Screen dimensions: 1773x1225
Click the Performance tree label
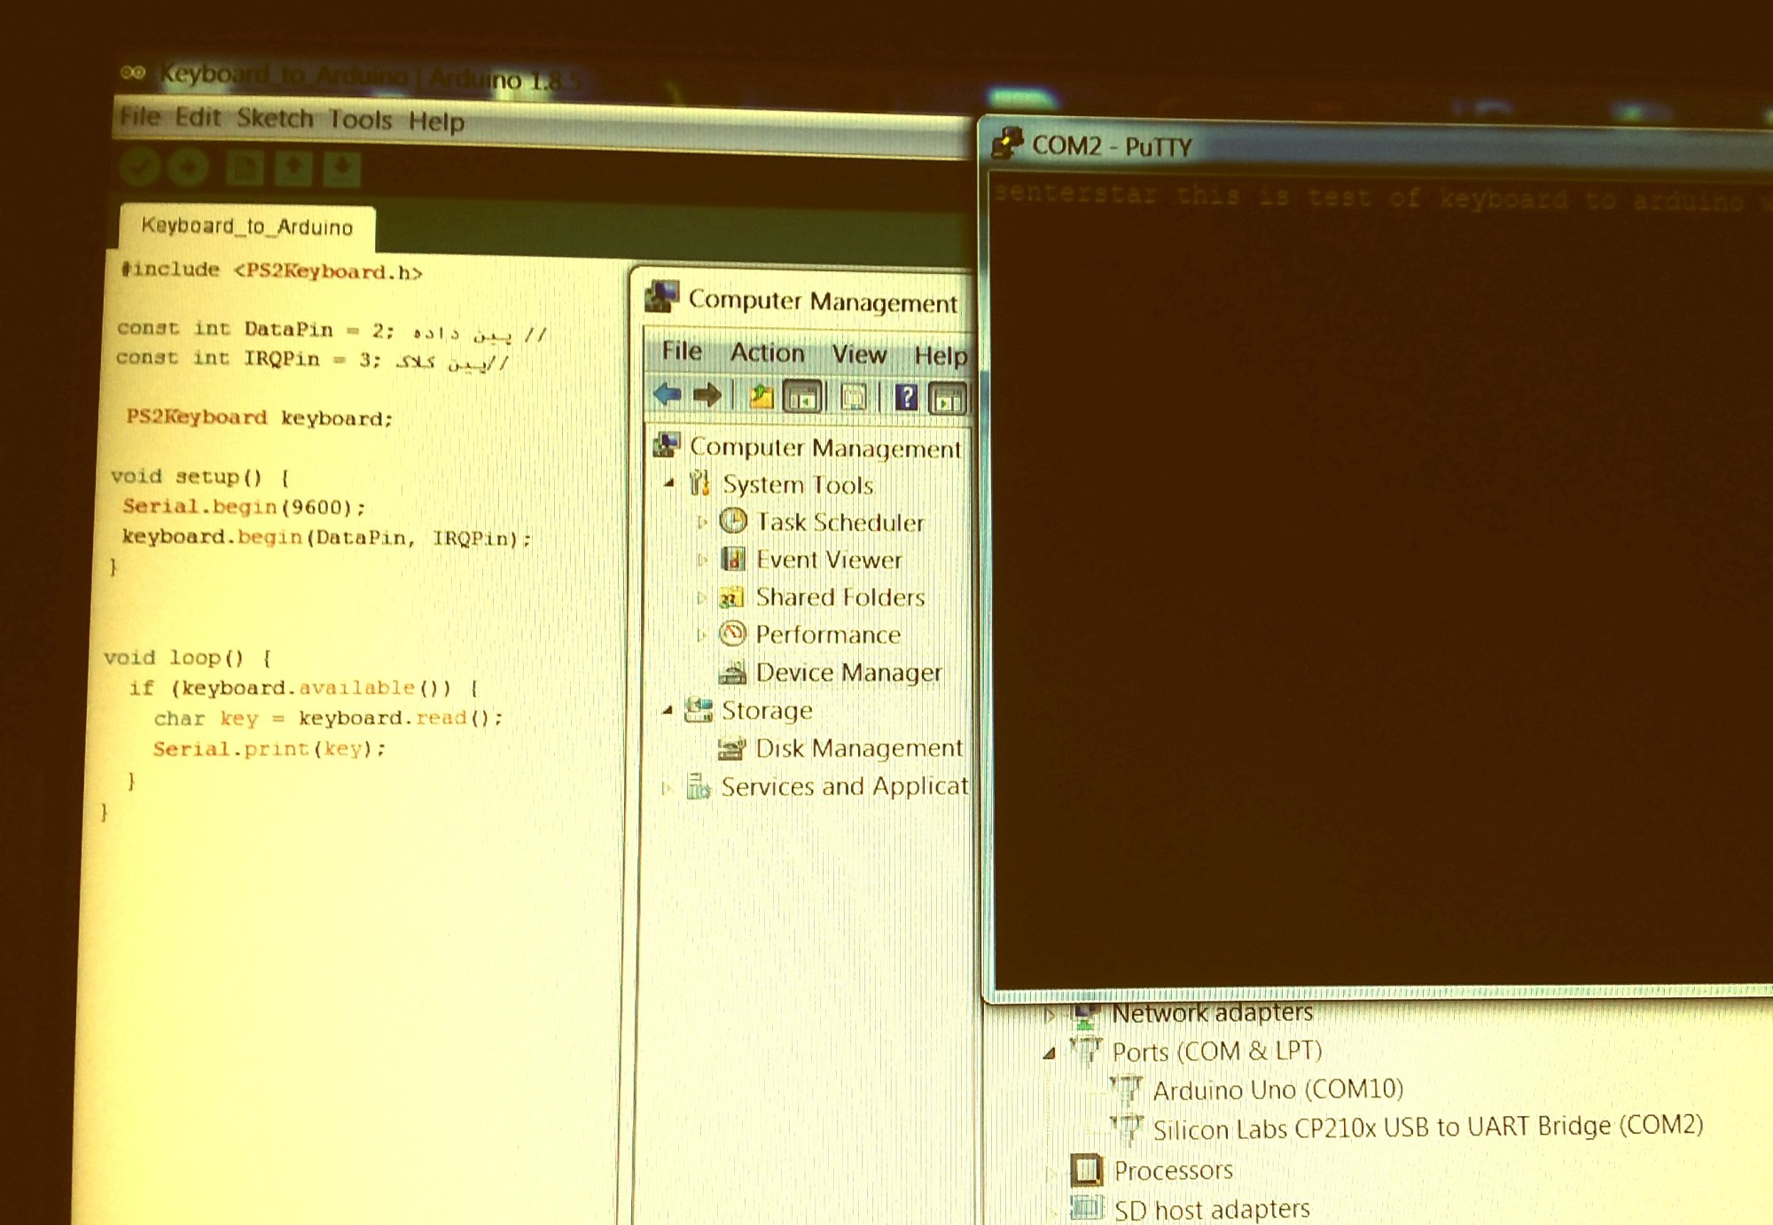pyautogui.click(x=827, y=635)
